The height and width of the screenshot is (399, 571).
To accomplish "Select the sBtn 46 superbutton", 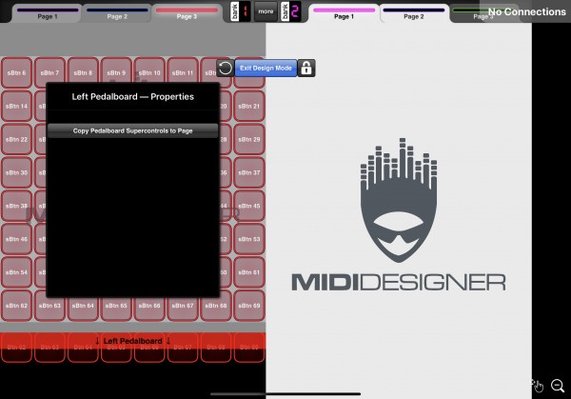I will pyautogui.click(x=16, y=239).
